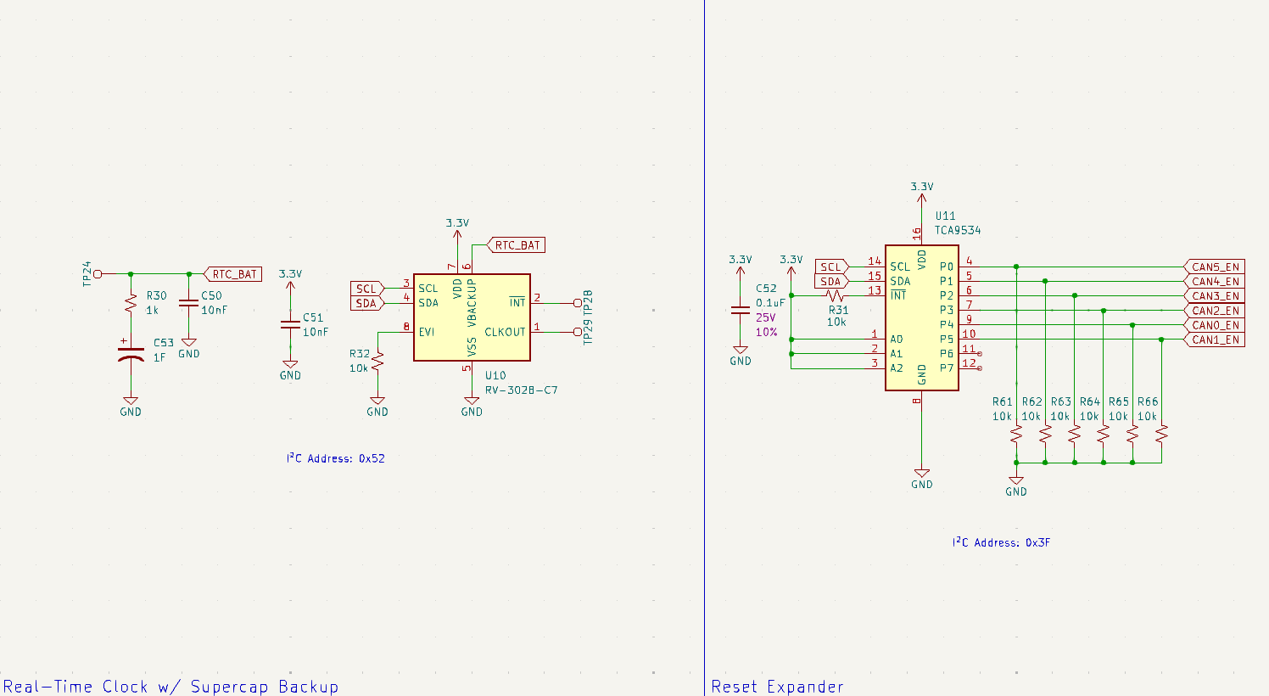
Task: Click GND symbol below C50
Action: [189, 348]
